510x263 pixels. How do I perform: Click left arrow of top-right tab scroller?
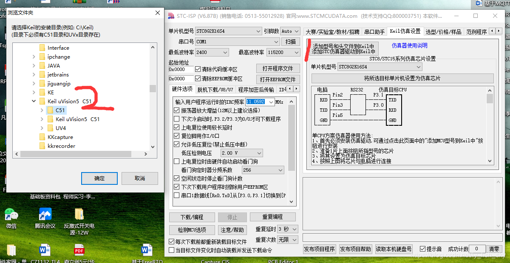point(491,31)
